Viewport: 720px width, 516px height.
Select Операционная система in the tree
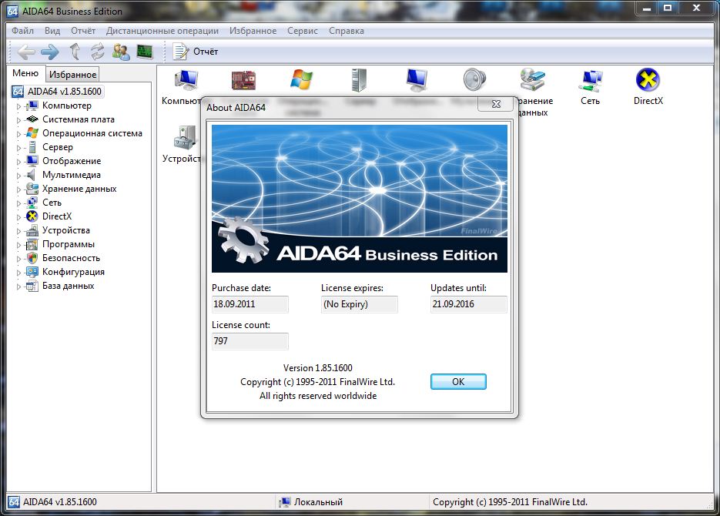click(x=92, y=133)
